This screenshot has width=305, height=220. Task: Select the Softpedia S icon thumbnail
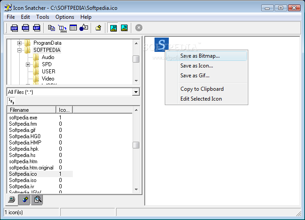162,45
